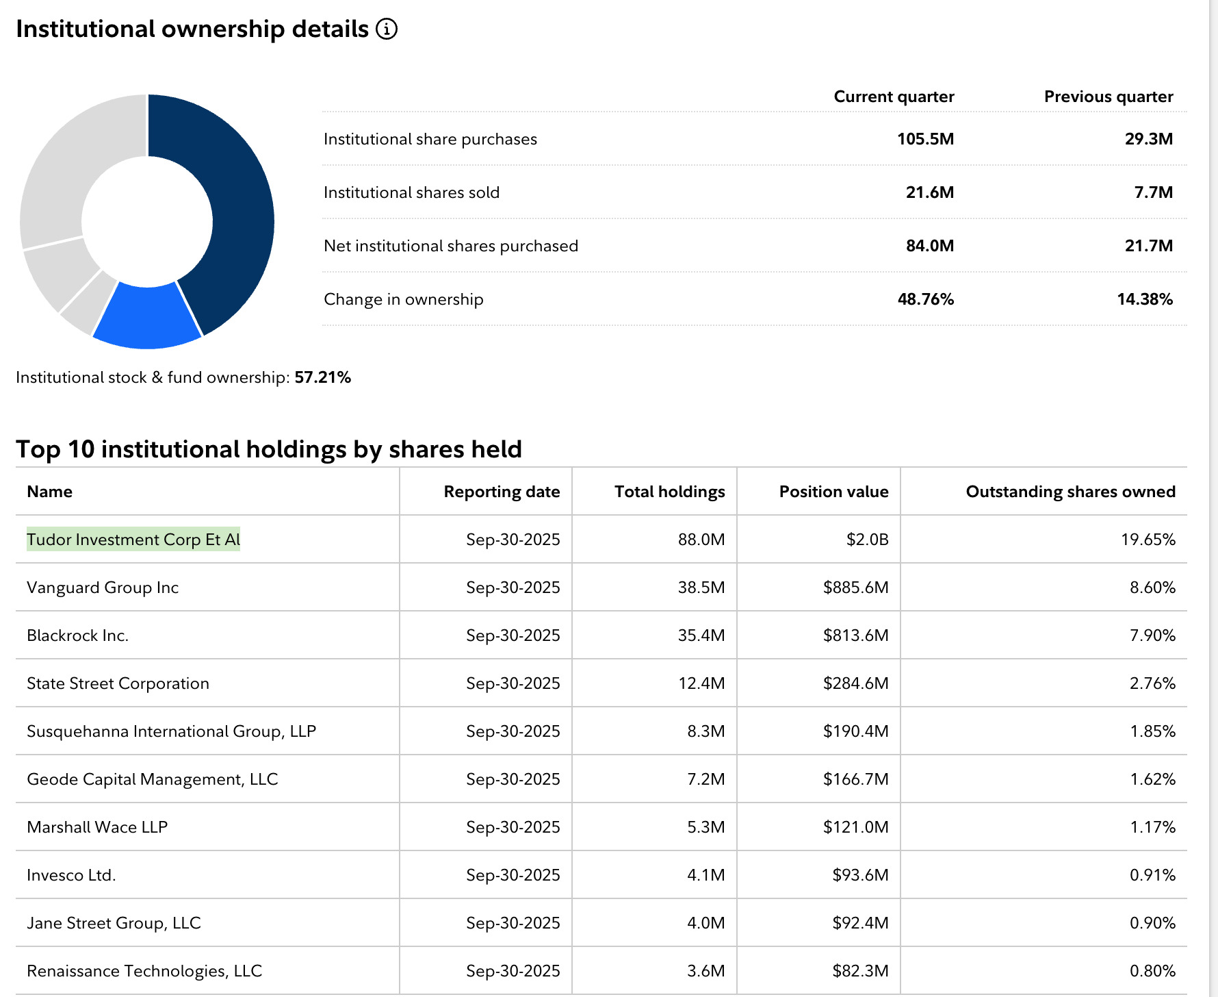1218x997 pixels.
Task: Click Tudor's Sep-30-2025 reporting date
Action: click(x=513, y=540)
